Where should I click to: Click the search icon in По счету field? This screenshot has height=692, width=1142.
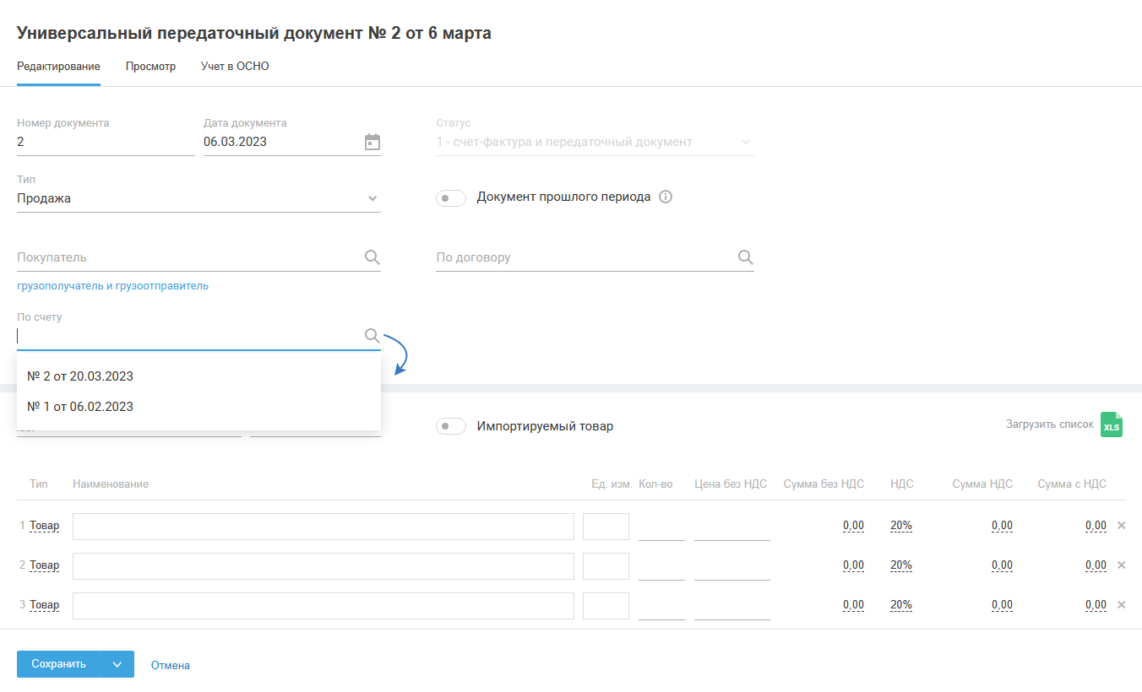click(372, 336)
